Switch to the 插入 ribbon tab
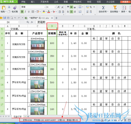 (x=33, y=2)
